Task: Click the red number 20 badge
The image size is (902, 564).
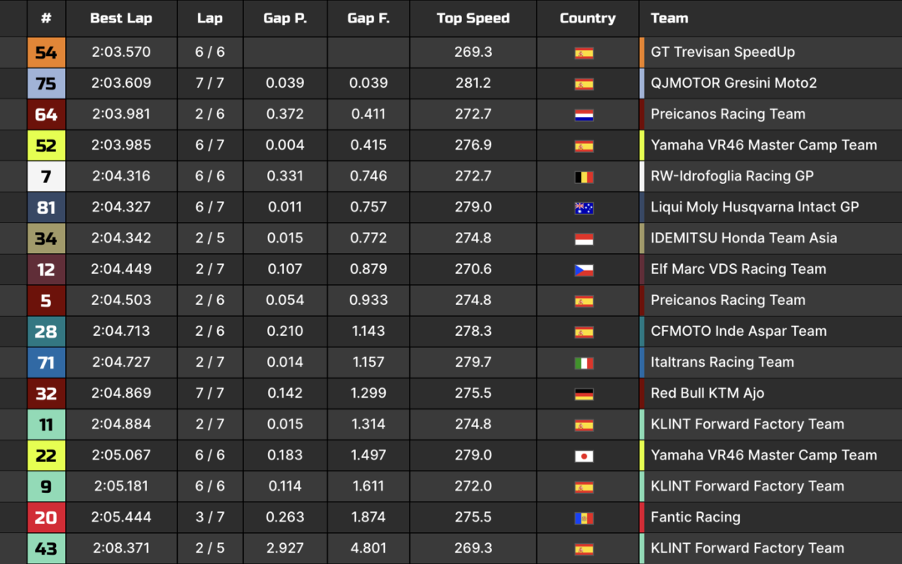Action: tap(46, 517)
